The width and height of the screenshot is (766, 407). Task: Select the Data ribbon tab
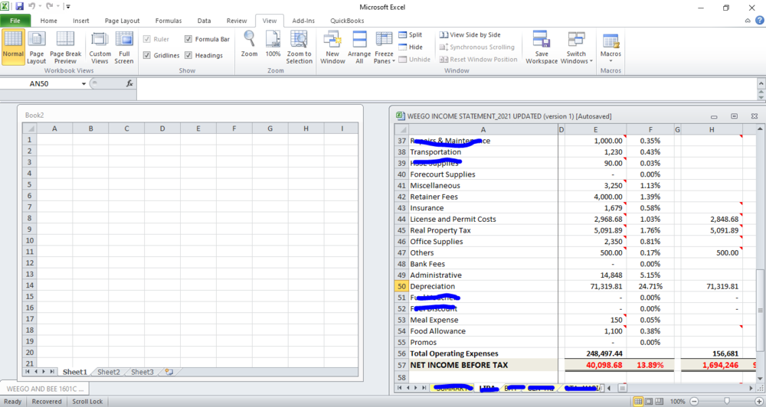pyautogui.click(x=205, y=21)
